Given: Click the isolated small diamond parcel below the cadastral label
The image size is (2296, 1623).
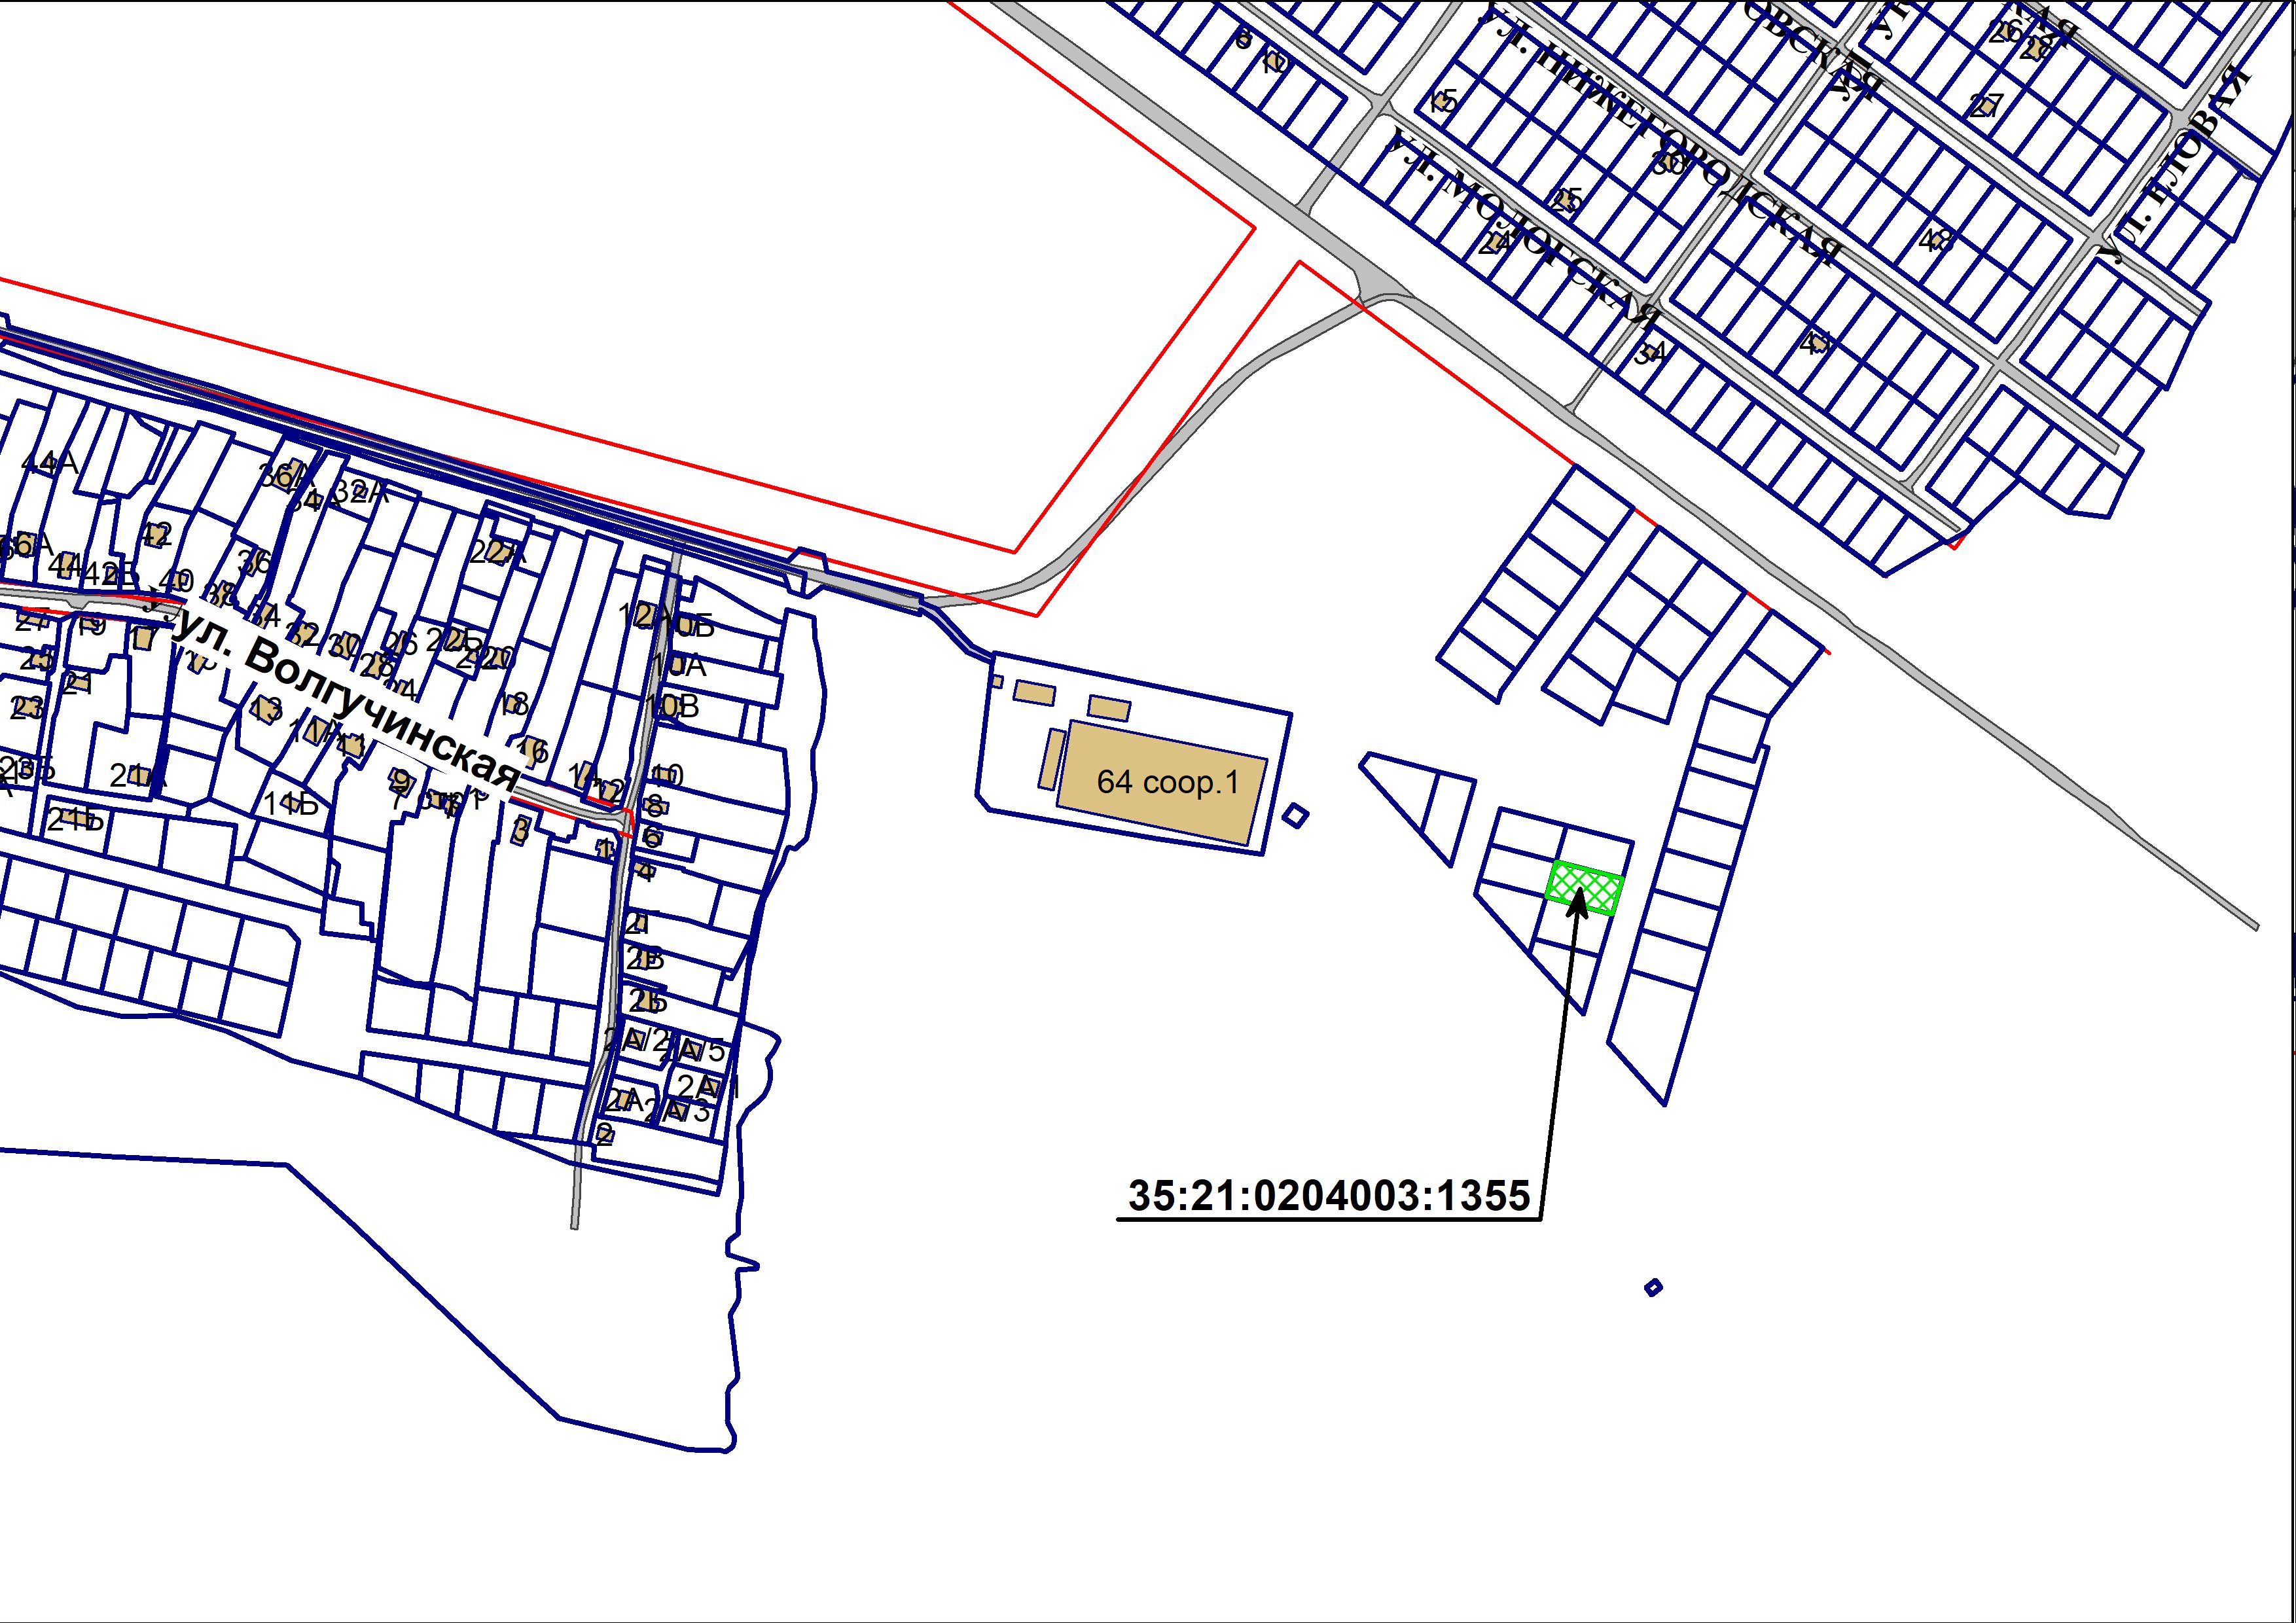Looking at the screenshot, I should tap(1653, 1288).
